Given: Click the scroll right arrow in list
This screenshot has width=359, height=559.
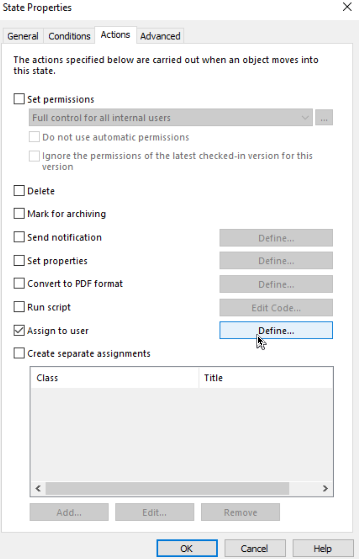Looking at the screenshot, I should 325,488.
